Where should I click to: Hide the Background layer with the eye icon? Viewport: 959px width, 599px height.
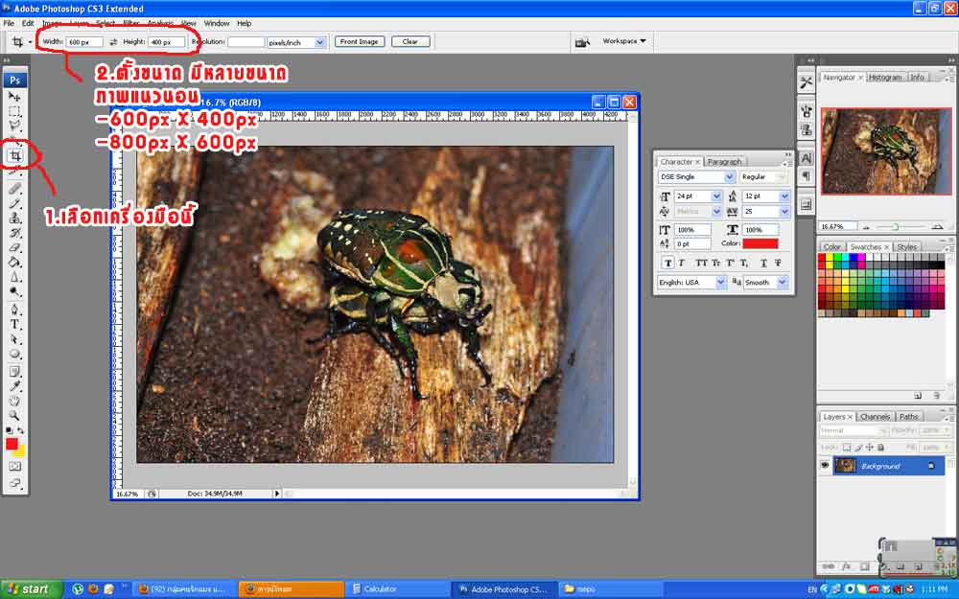tap(824, 466)
